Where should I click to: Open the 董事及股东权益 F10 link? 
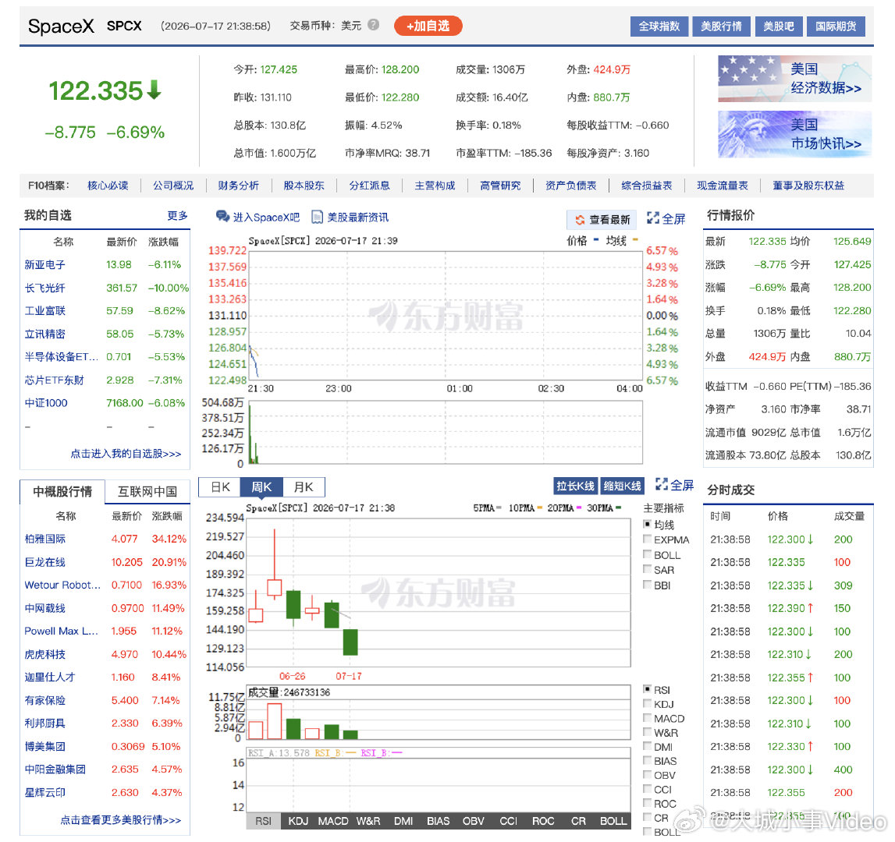coord(808,186)
